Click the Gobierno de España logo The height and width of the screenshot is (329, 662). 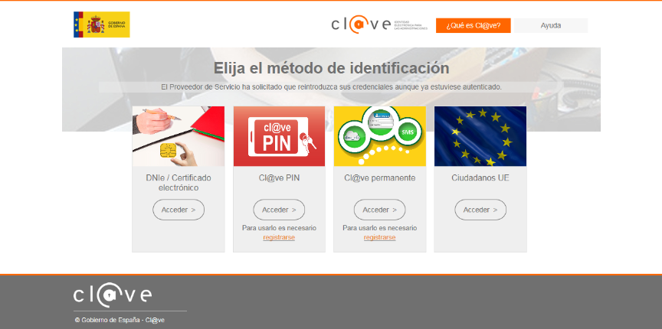pos(102,24)
